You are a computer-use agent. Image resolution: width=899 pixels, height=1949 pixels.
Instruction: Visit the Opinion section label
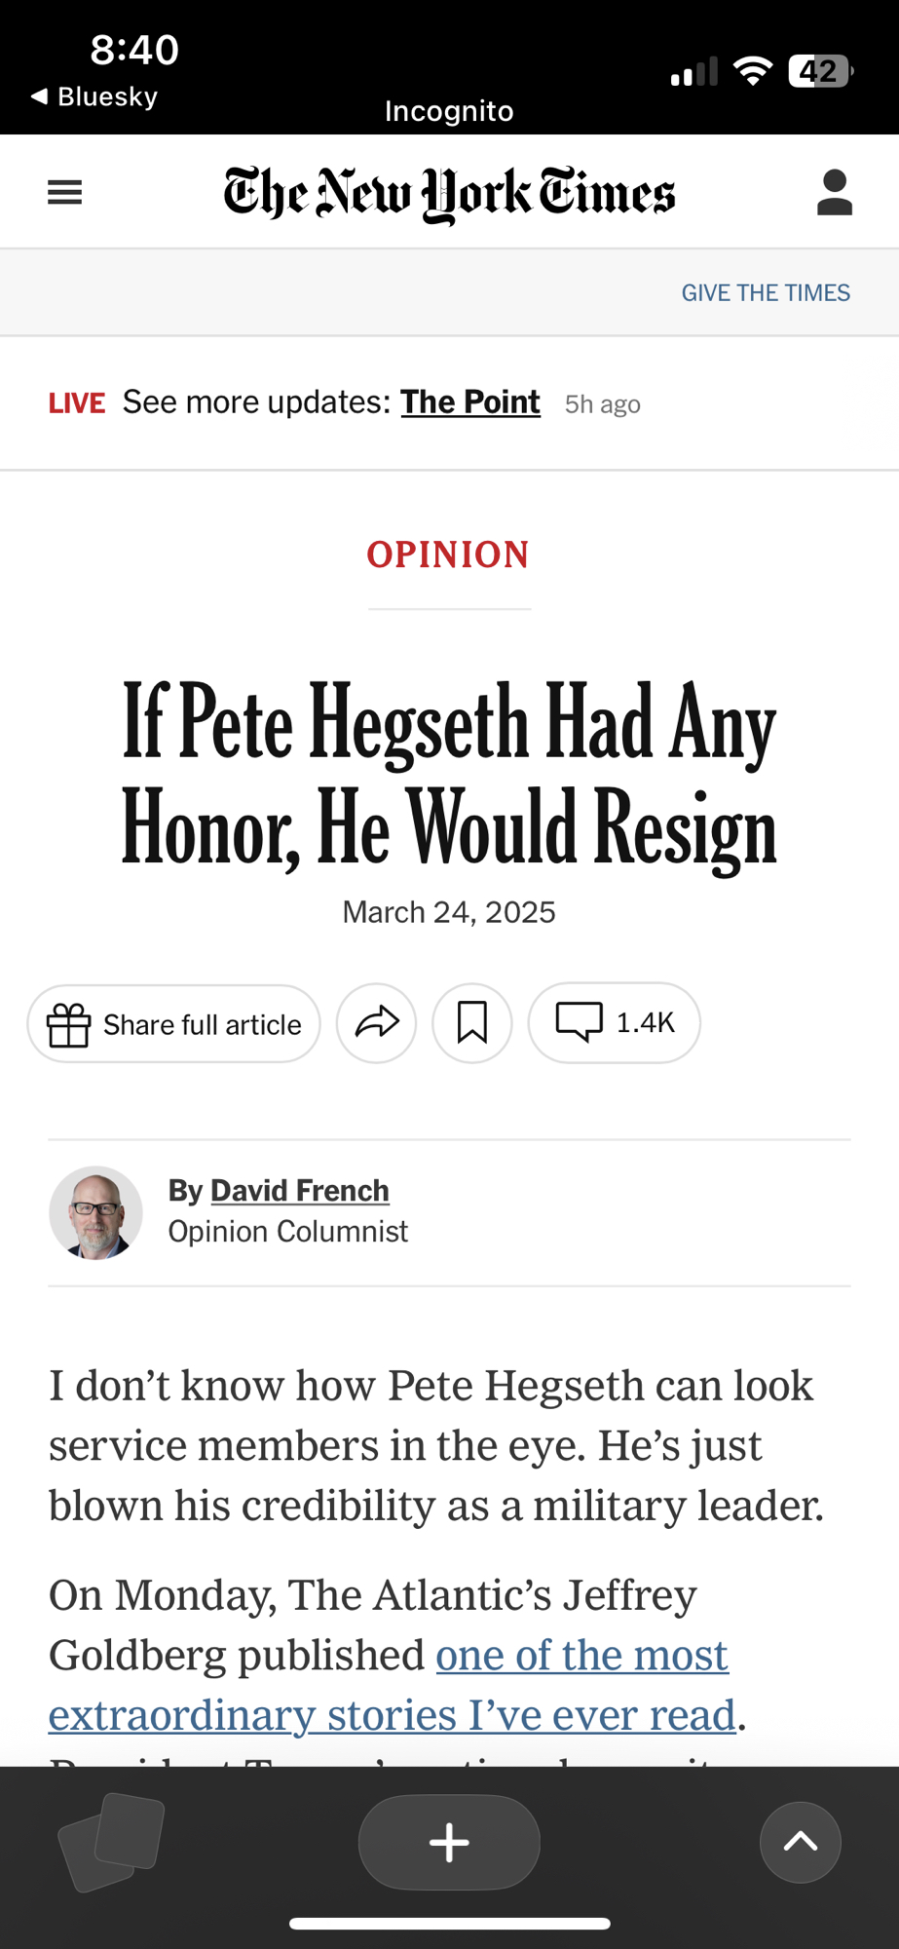coord(448,554)
